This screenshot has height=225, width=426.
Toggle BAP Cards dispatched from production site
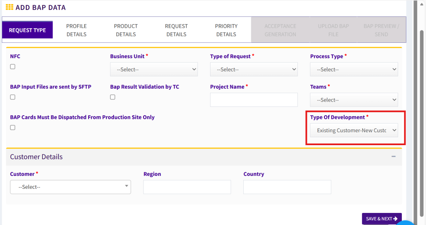coord(12,127)
